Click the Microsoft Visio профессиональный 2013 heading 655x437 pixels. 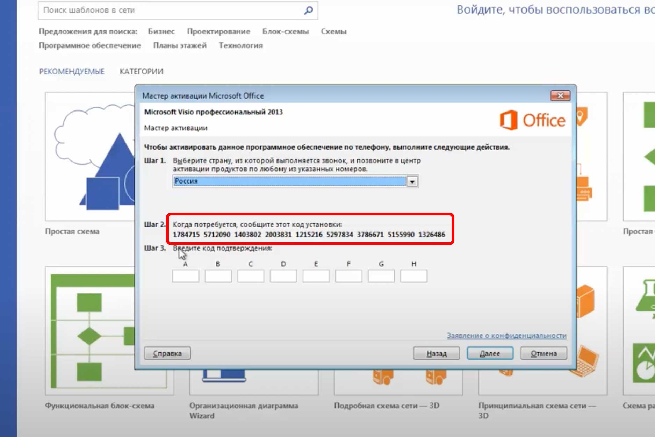[x=214, y=112]
